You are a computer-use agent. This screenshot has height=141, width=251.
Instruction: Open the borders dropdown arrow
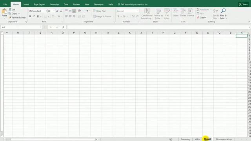pos(48,16)
